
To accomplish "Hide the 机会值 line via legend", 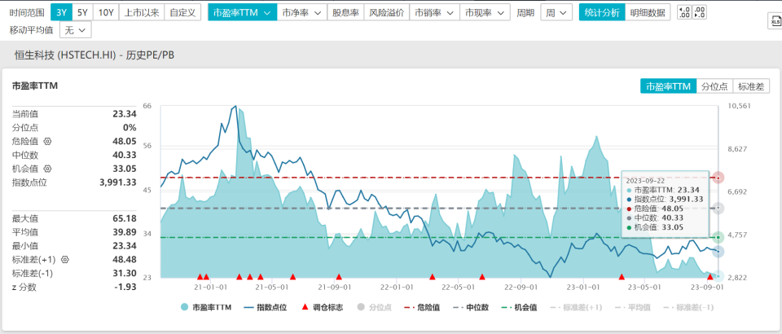I will pyautogui.click(x=519, y=308).
